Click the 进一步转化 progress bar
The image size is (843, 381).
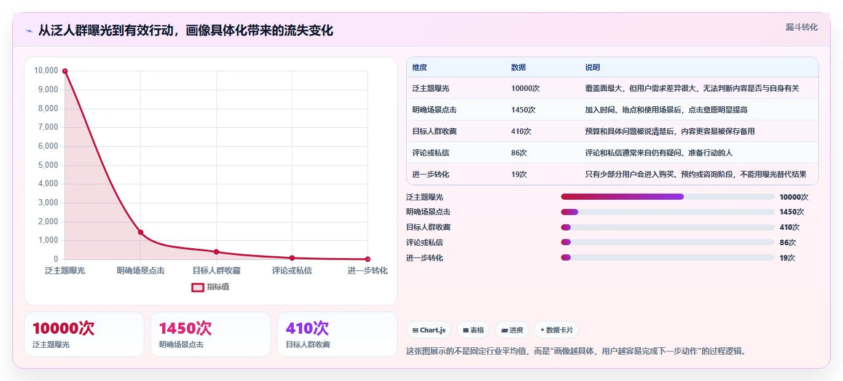point(667,258)
